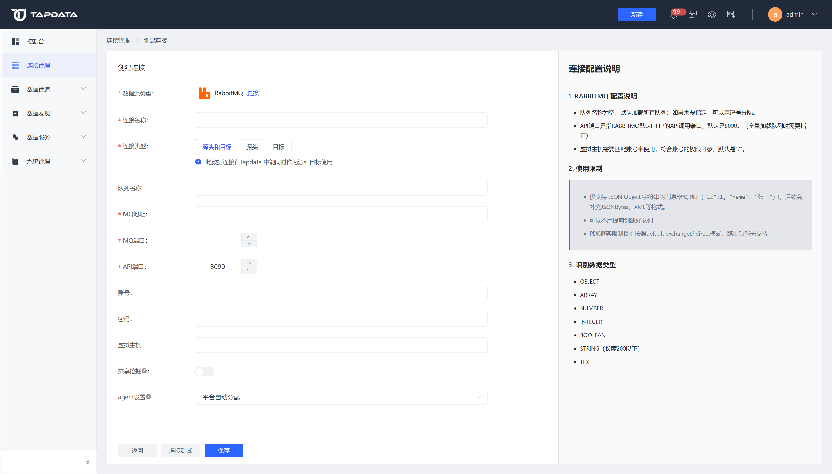
Task: Toggle the 共享挖掘 switch on
Action: 204,371
